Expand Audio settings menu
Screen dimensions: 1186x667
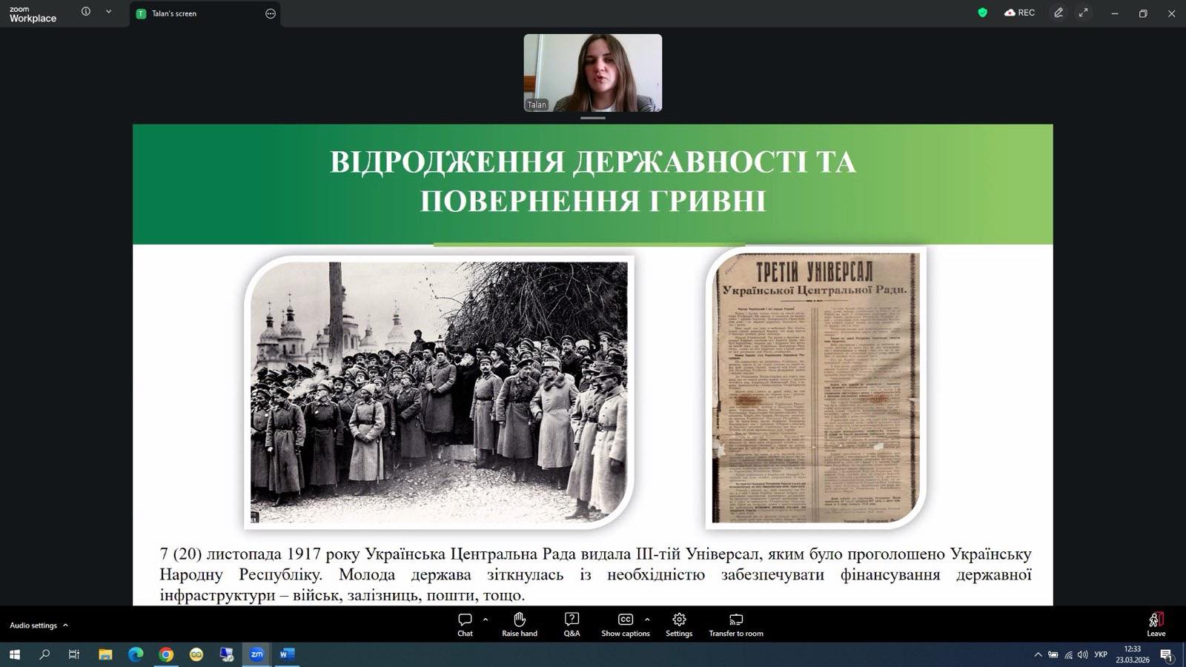pos(39,625)
